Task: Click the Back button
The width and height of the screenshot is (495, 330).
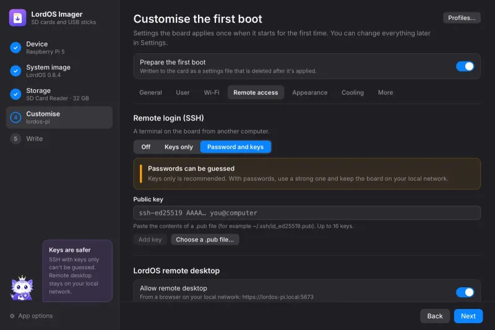Action: coord(435,316)
